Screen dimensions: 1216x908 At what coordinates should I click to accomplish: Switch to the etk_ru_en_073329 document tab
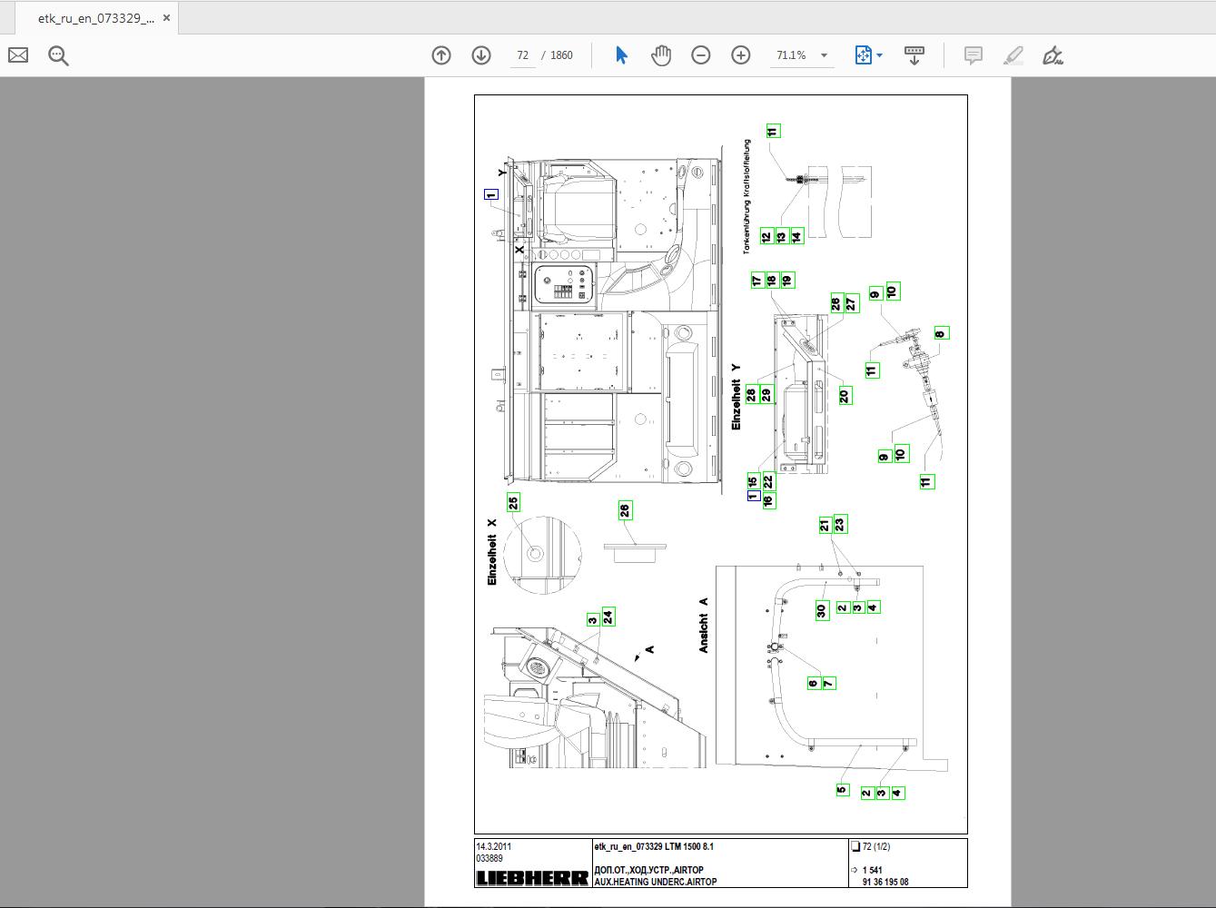(95, 18)
